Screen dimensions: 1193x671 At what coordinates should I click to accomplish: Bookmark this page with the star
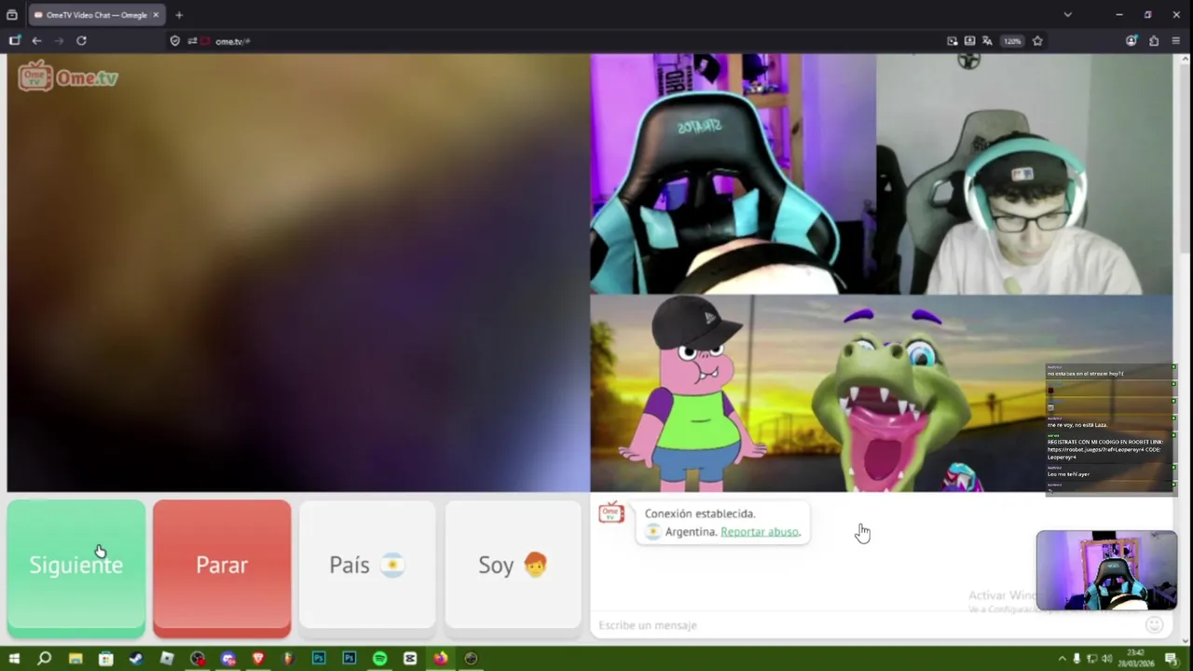(1037, 41)
